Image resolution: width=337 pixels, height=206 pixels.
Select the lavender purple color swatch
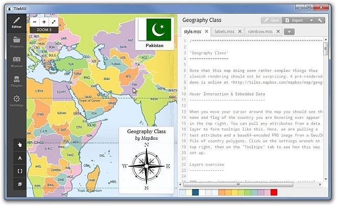(261, 192)
